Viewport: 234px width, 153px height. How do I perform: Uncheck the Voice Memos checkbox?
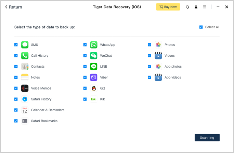[x=16, y=88]
